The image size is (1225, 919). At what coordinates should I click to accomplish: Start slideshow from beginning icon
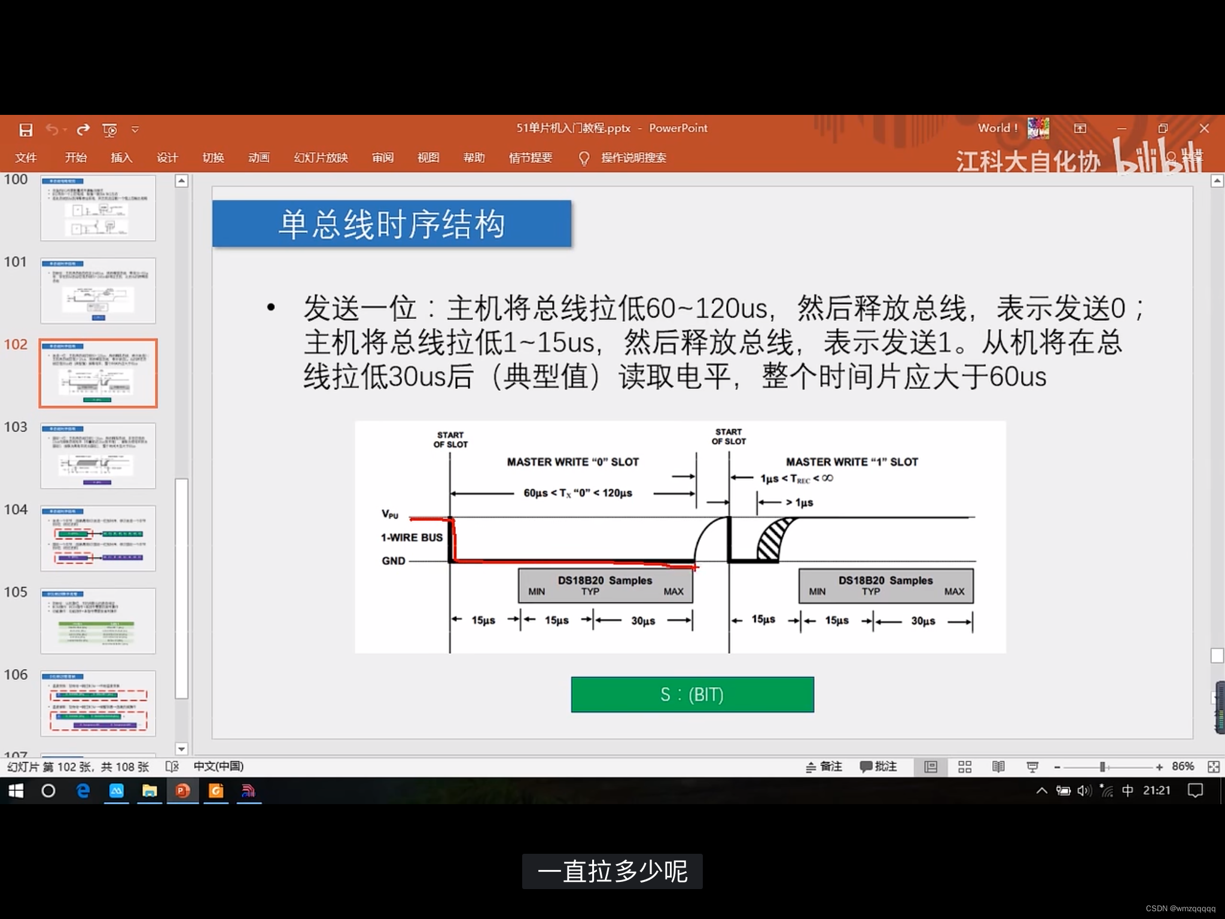109,130
